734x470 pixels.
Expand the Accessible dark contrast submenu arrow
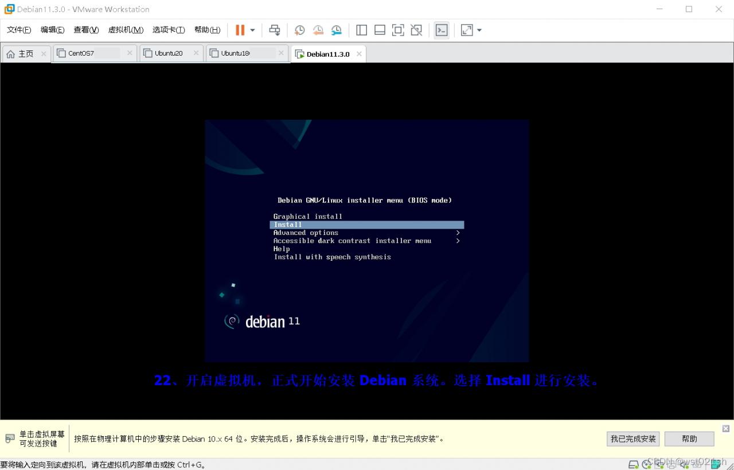(458, 241)
